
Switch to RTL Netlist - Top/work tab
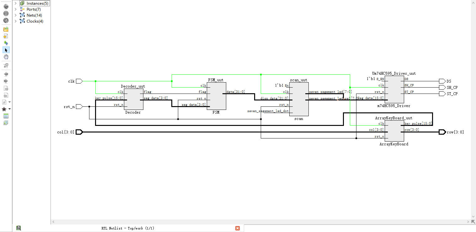coord(128,228)
